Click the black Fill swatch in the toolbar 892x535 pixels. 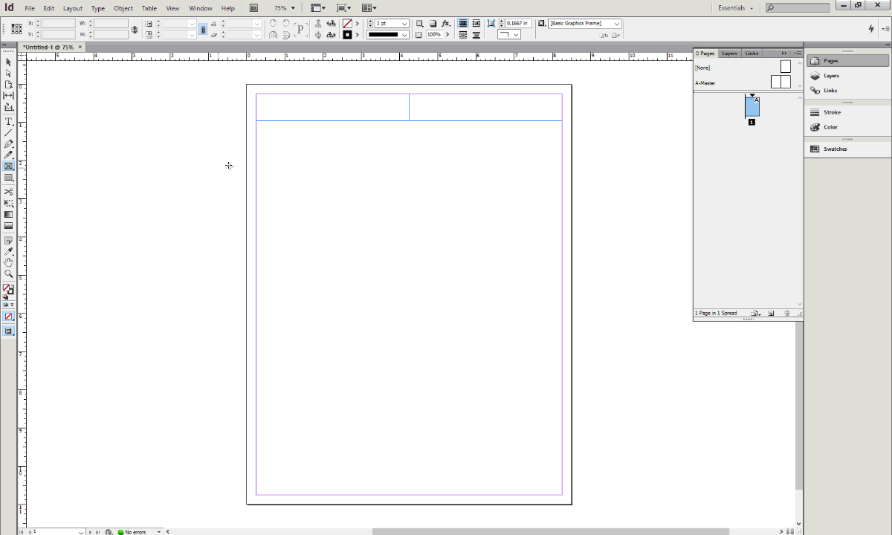346,34
